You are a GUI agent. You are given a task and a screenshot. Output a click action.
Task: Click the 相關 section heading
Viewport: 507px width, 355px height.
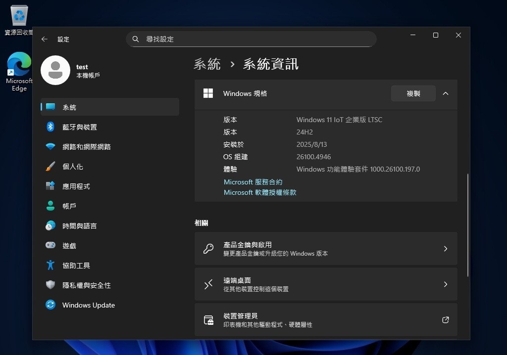[x=202, y=223]
